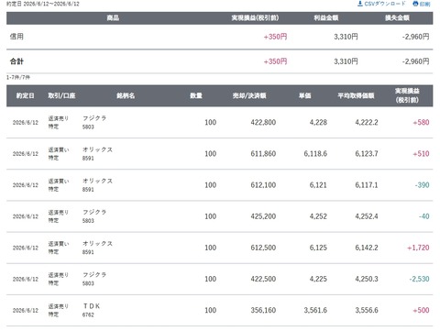
Task: Click the 銘柄名 column header
Action: pyautogui.click(x=126, y=96)
